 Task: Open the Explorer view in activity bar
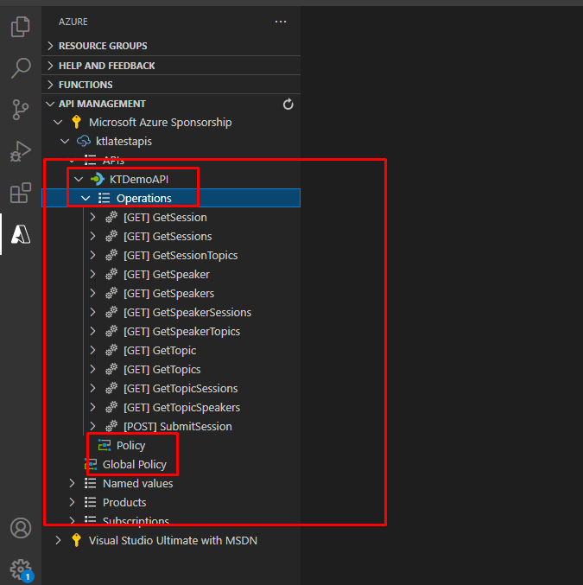click(x=21, y=28)
